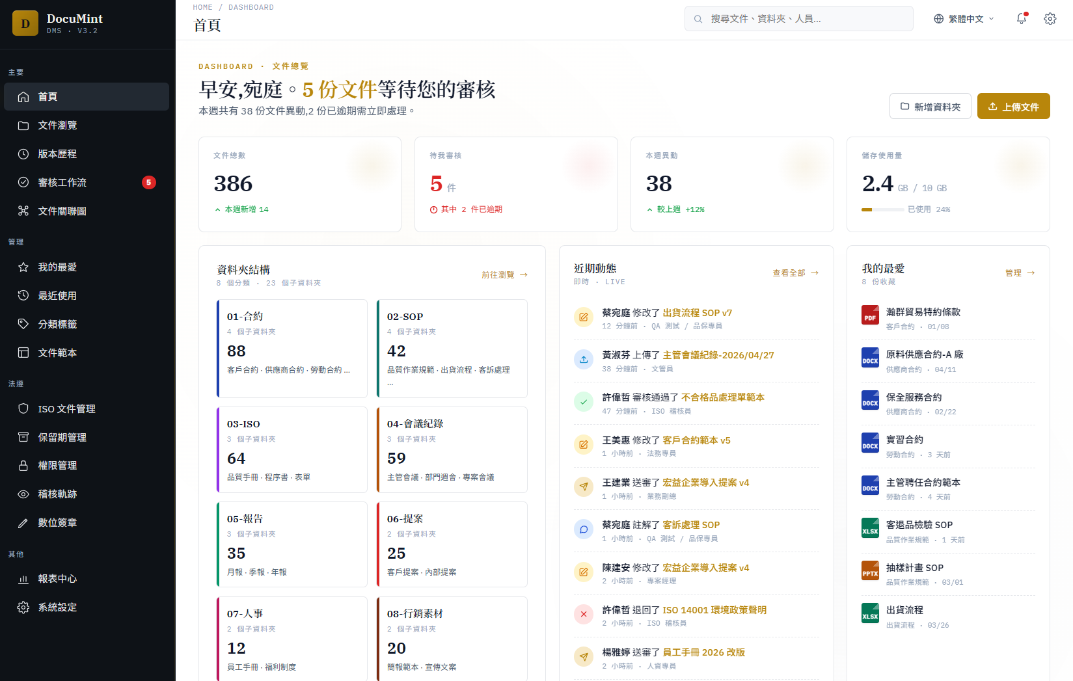
Task: Open 文件範本 in sidebar
Action: pyautogui.click(x=87, y=353)
